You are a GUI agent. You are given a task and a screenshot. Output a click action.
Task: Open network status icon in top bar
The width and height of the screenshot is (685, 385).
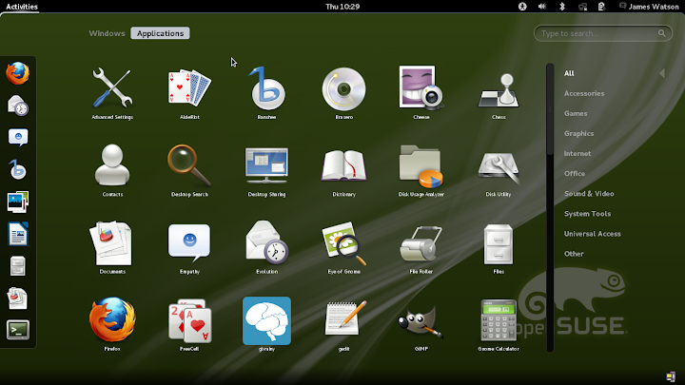pyautogui.click(x=582, y=7)
